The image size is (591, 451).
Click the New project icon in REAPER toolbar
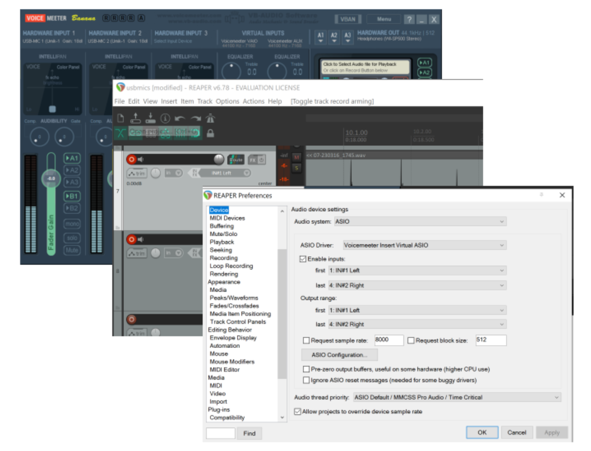click(121, 118)
